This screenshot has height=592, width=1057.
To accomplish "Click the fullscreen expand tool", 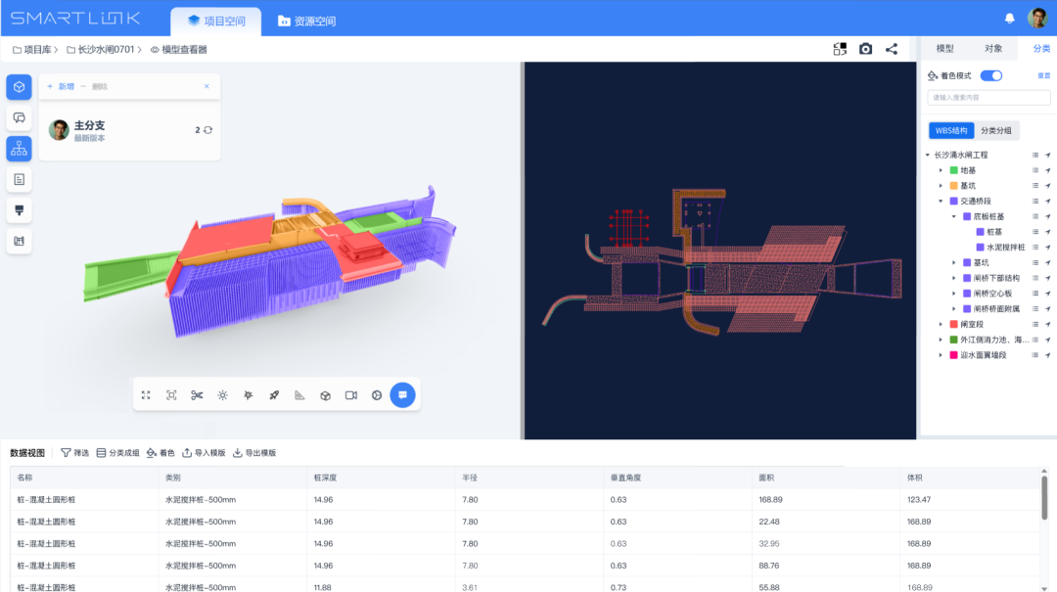I will [146, 395].
